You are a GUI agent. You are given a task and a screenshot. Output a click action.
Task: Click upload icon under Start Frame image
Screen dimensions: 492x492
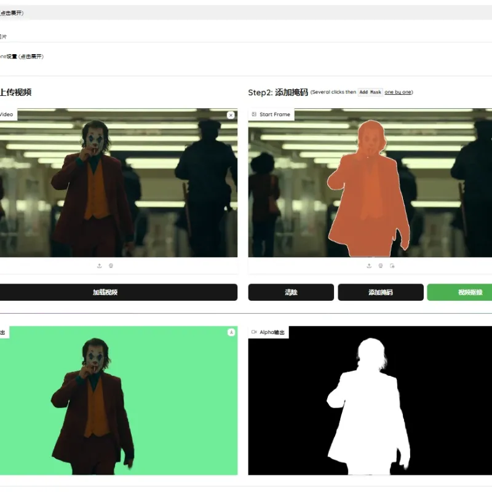point(369,266)
